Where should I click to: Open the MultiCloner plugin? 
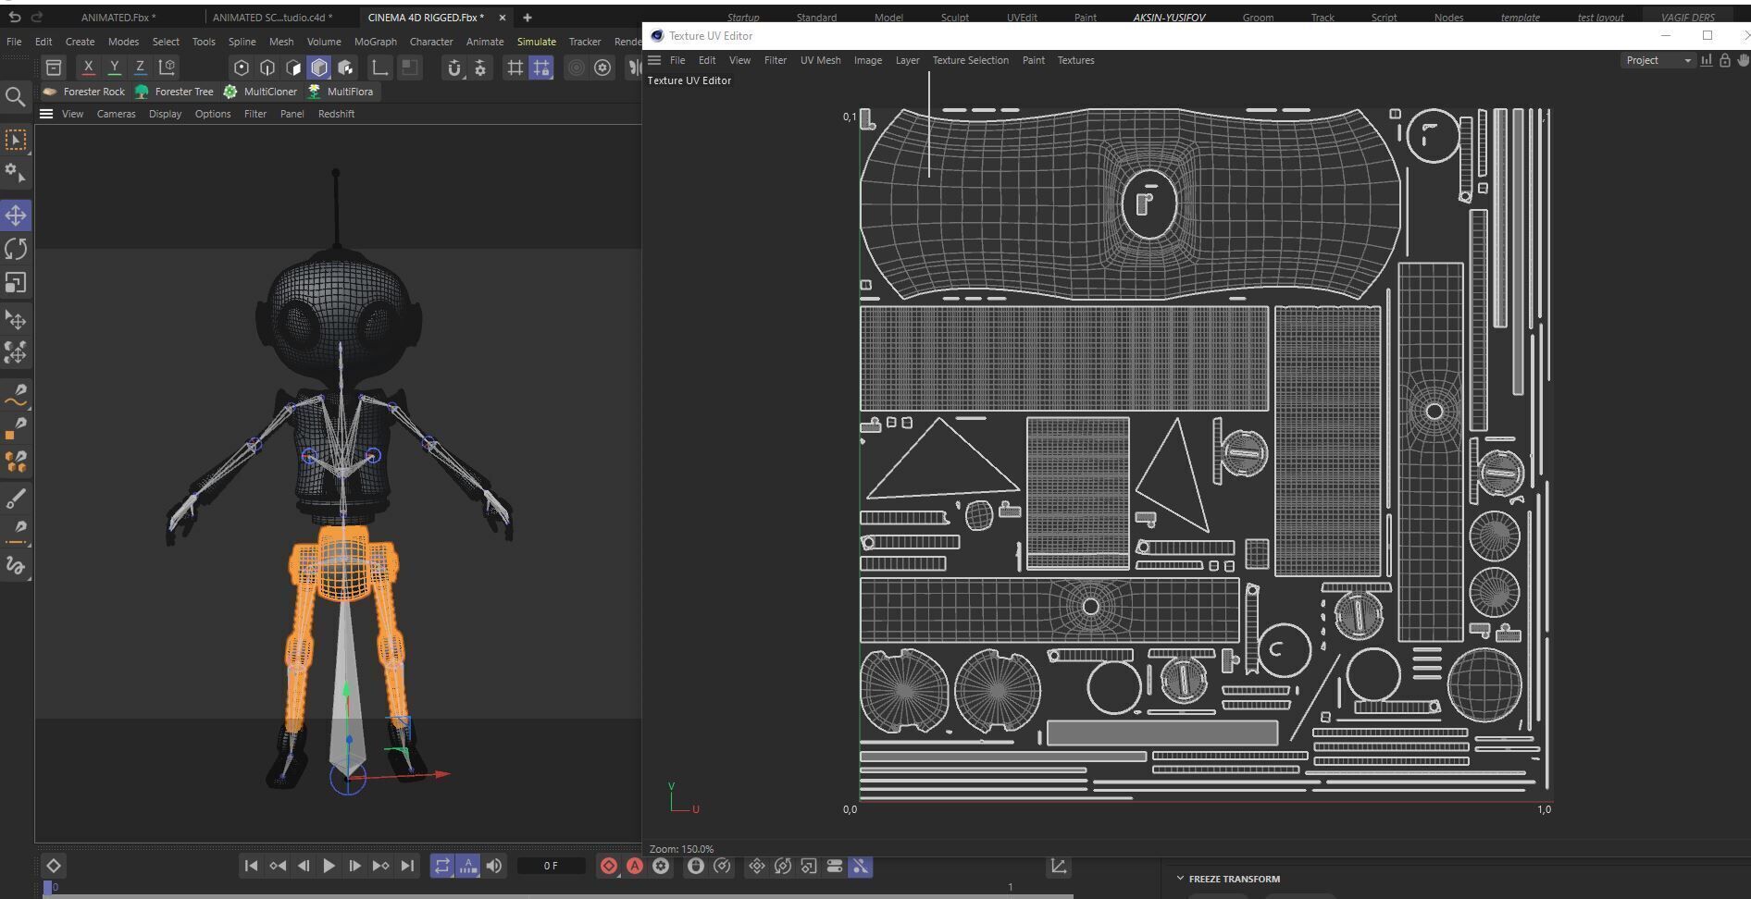coord(262,92)
